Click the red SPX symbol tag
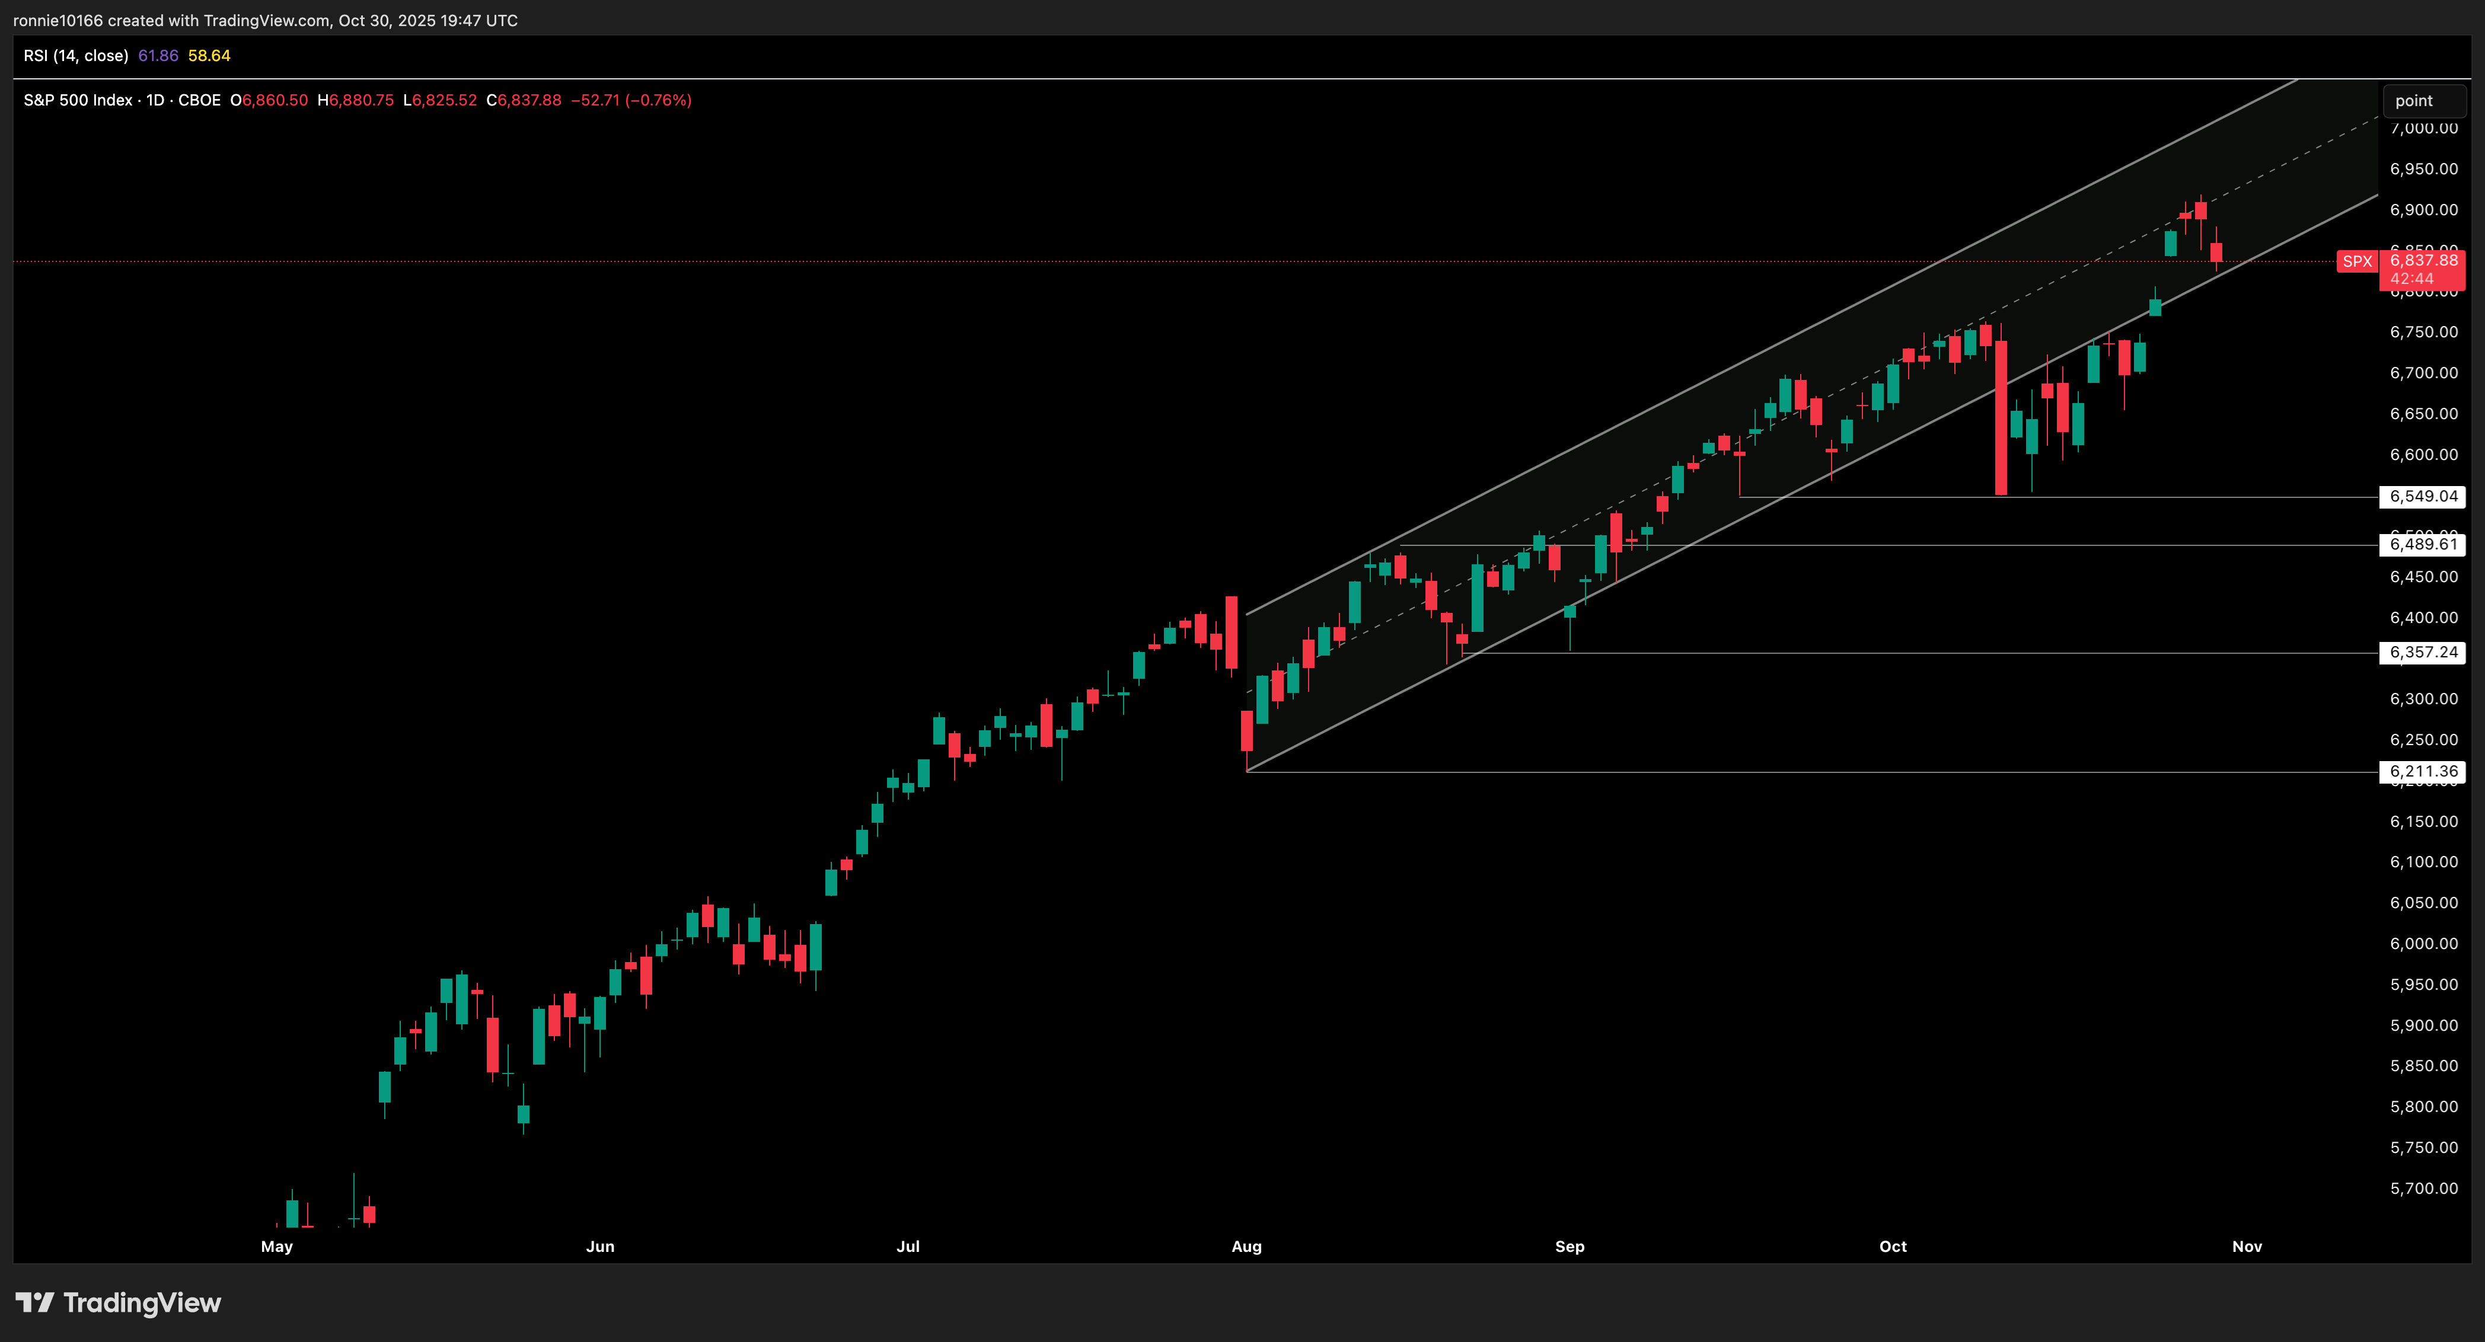Viewport: 2485px width, 1342px height. click(2357, 261)
